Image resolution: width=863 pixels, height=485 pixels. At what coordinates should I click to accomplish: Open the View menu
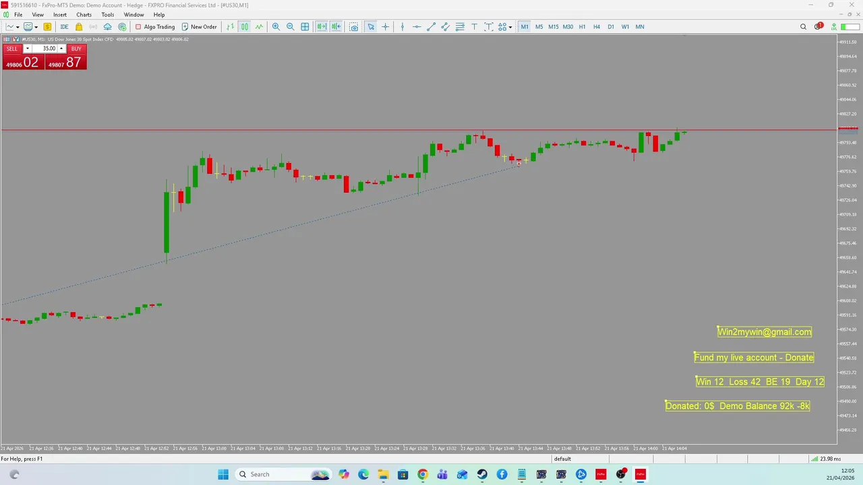click(38, 15)
